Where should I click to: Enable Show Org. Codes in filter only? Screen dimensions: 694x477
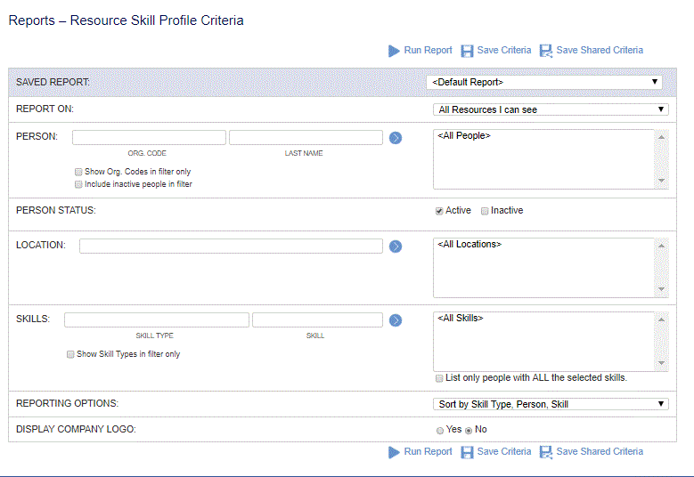pos(78,172)
